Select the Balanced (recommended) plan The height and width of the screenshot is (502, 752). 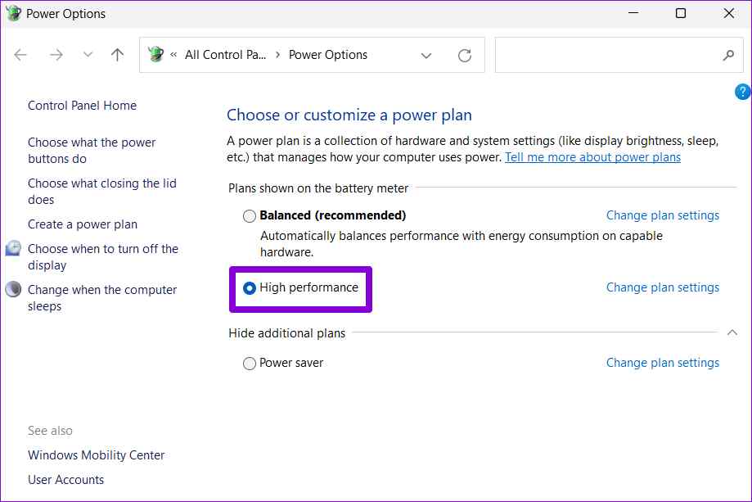pos(250,216)
